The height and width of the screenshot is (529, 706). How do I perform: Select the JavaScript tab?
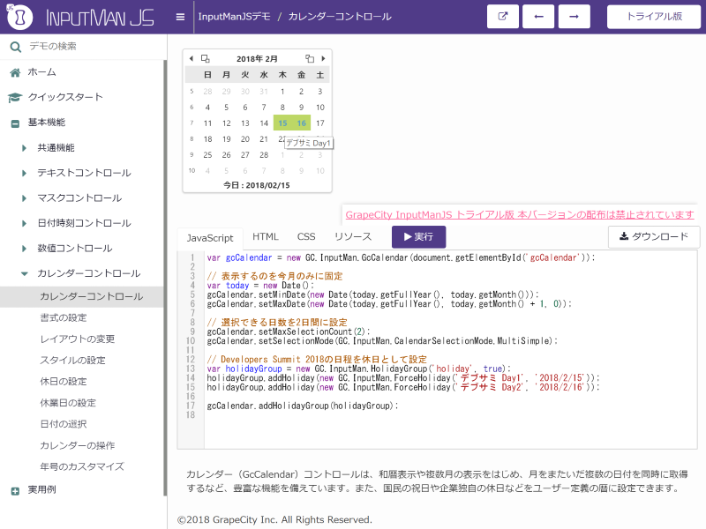click(210, 237)
